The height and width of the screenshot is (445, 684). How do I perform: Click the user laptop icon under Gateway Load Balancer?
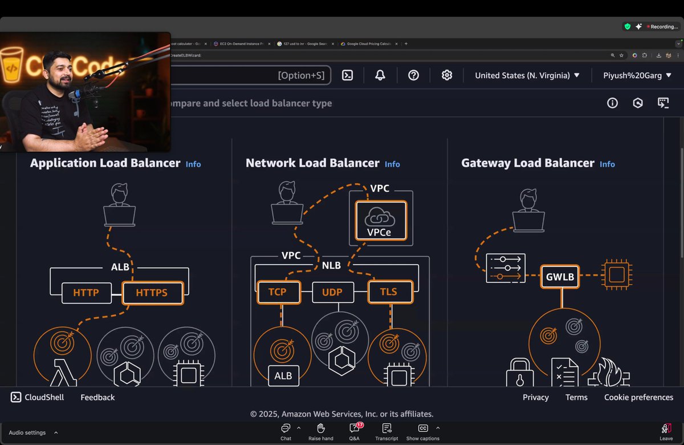pos(528,209)
